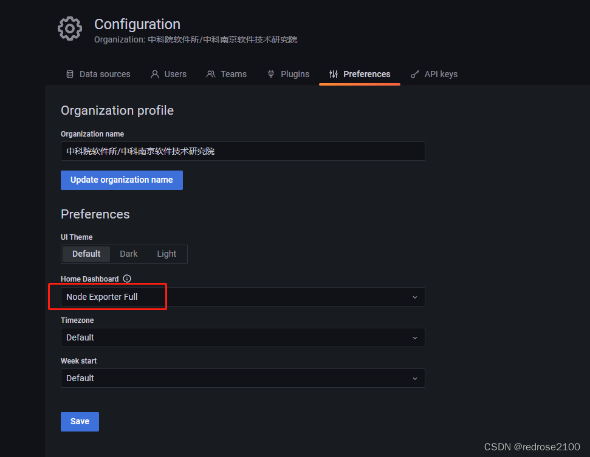This screenshot has height=457, width=590.
Task: Open the Timezone dropdown
Action: 242,337
